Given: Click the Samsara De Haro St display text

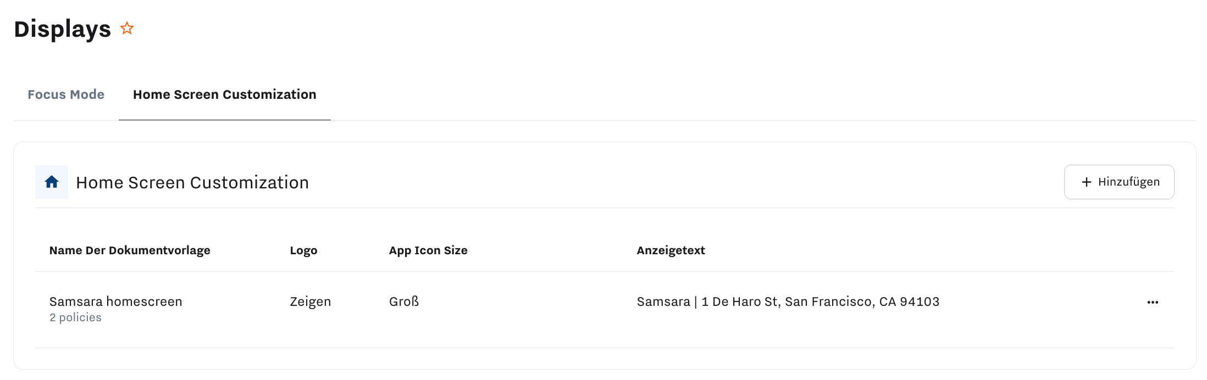Looking at the screenshot, I should 788,301.
